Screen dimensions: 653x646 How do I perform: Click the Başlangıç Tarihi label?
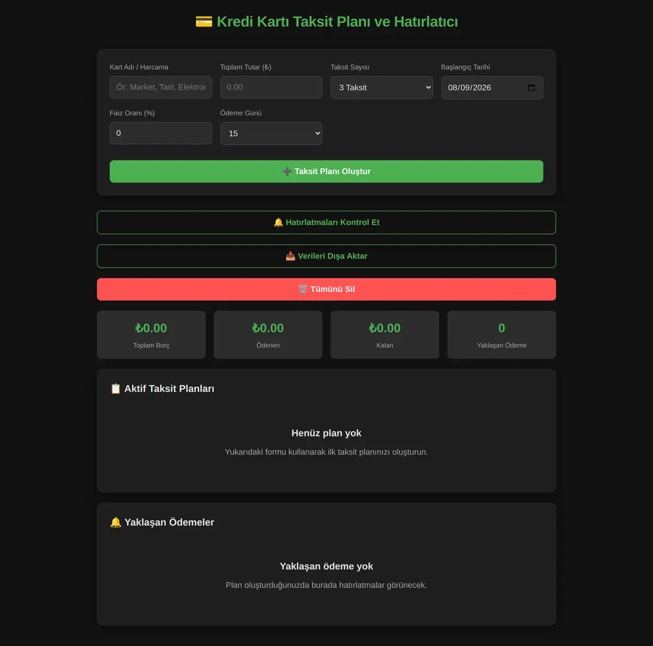point(465,67)
